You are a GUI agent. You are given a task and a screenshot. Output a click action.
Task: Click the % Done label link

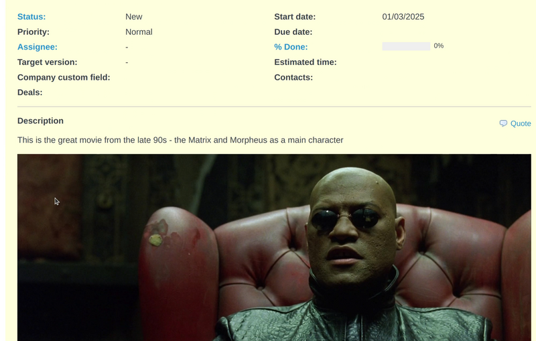(x=291, y=47)
